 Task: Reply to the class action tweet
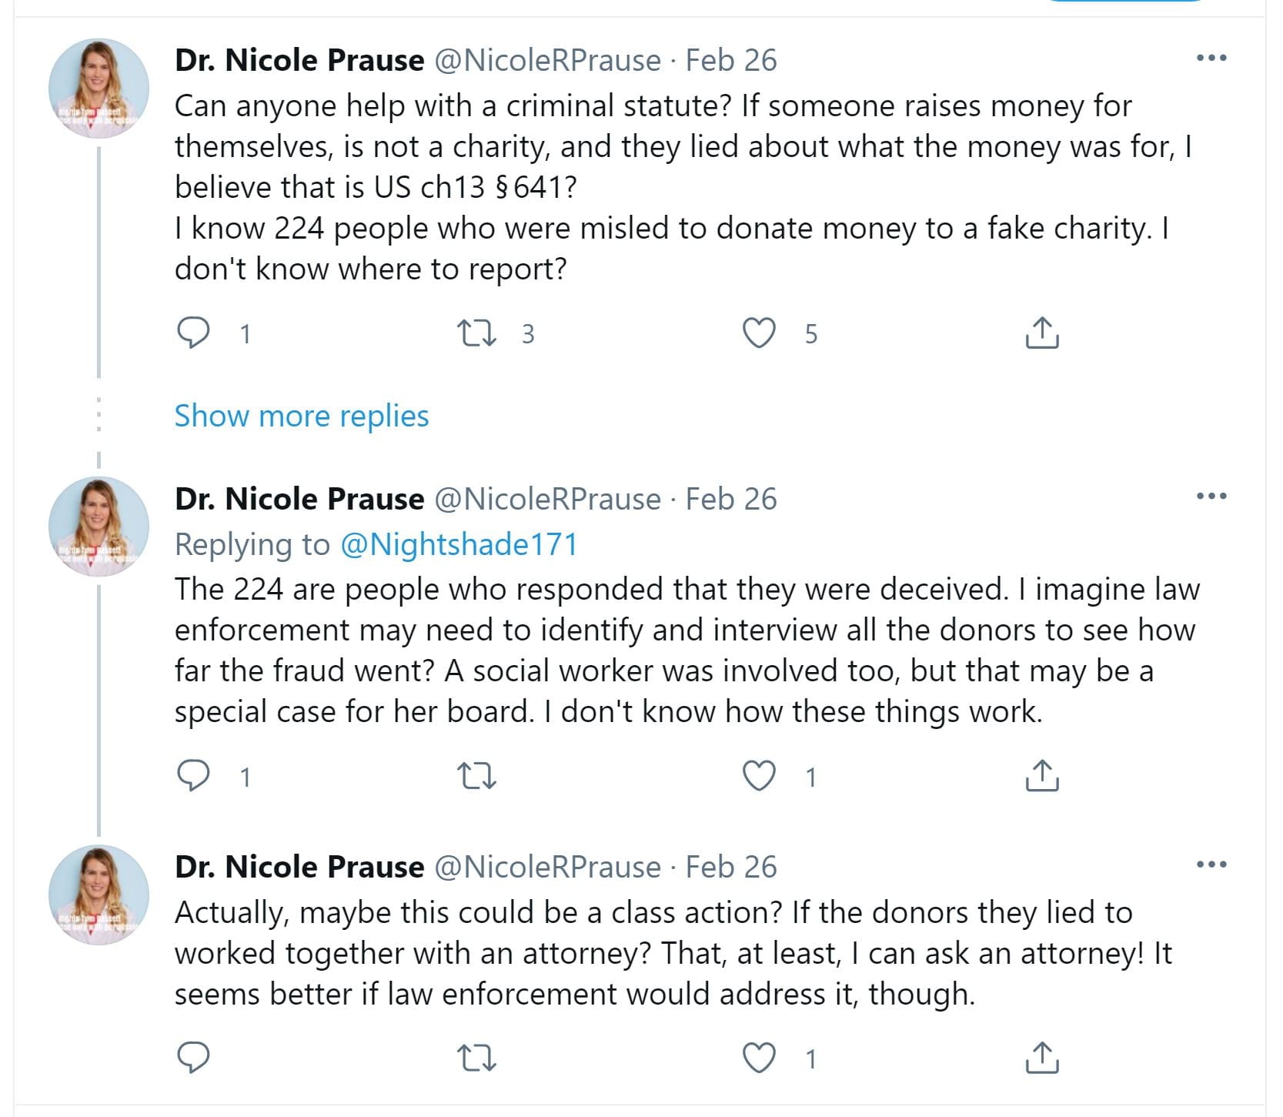193,1058
